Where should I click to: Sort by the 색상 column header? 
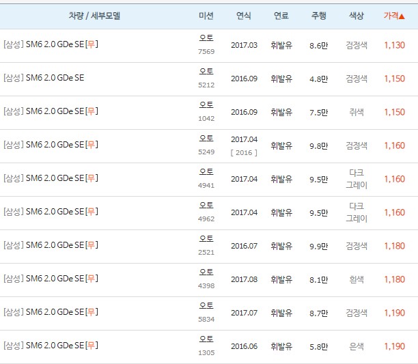pos(357,16)
